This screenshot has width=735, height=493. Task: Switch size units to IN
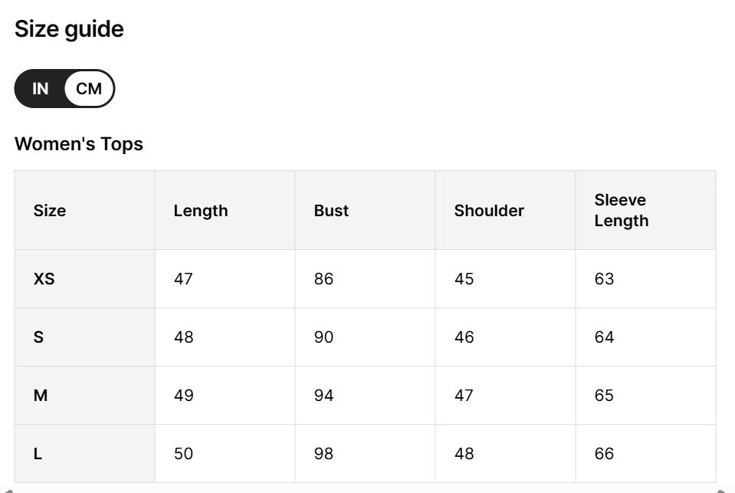[40, 89]
